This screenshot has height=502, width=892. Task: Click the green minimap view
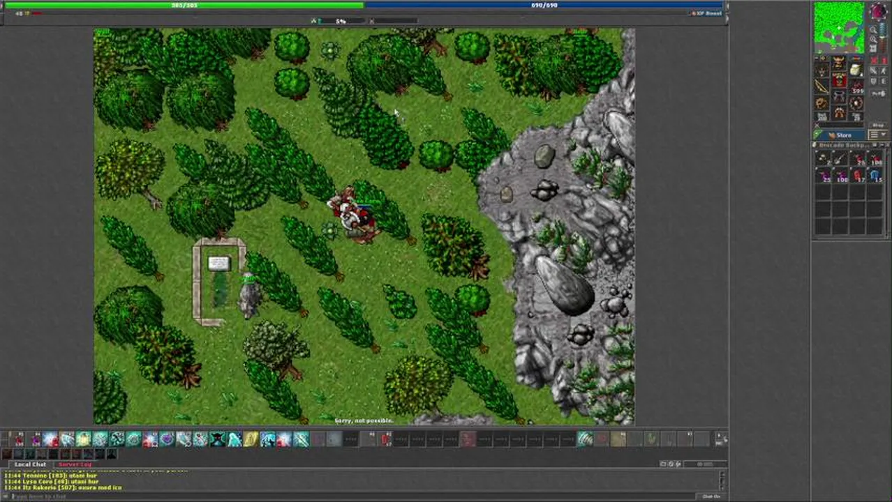[x=839, y=27]
